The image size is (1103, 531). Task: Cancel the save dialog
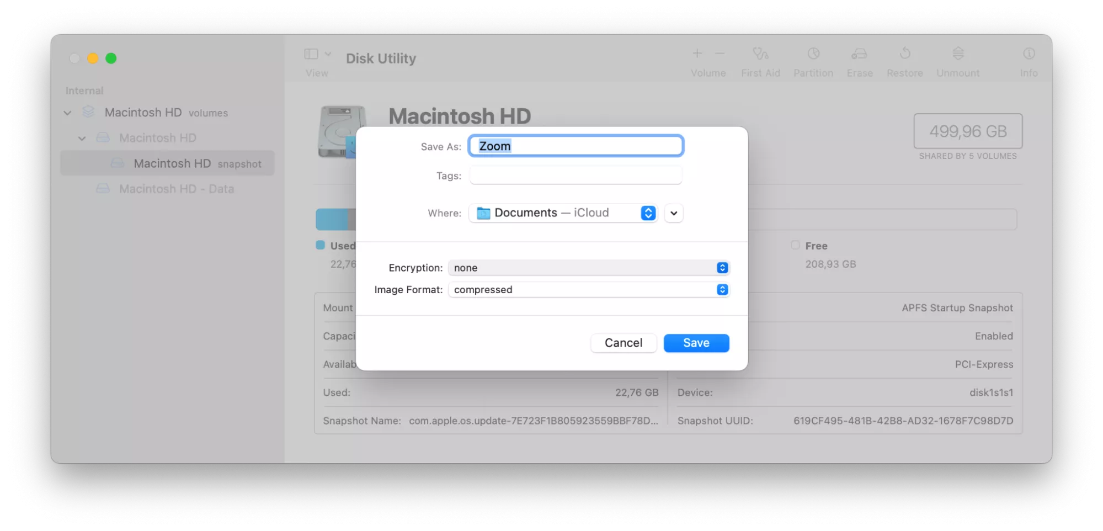point(624,343)
